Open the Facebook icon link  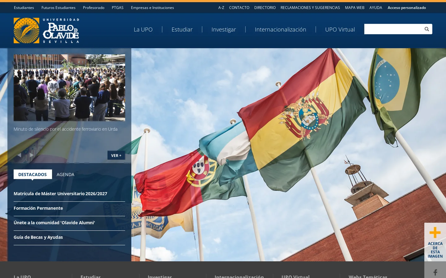[x=435, y=272]
